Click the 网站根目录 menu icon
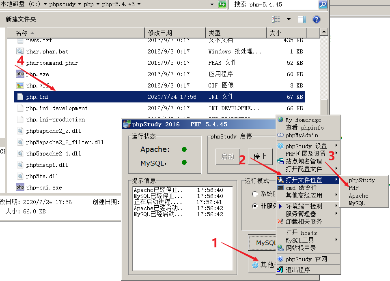This screenshot has height=281, width=390. pos(280,248)
